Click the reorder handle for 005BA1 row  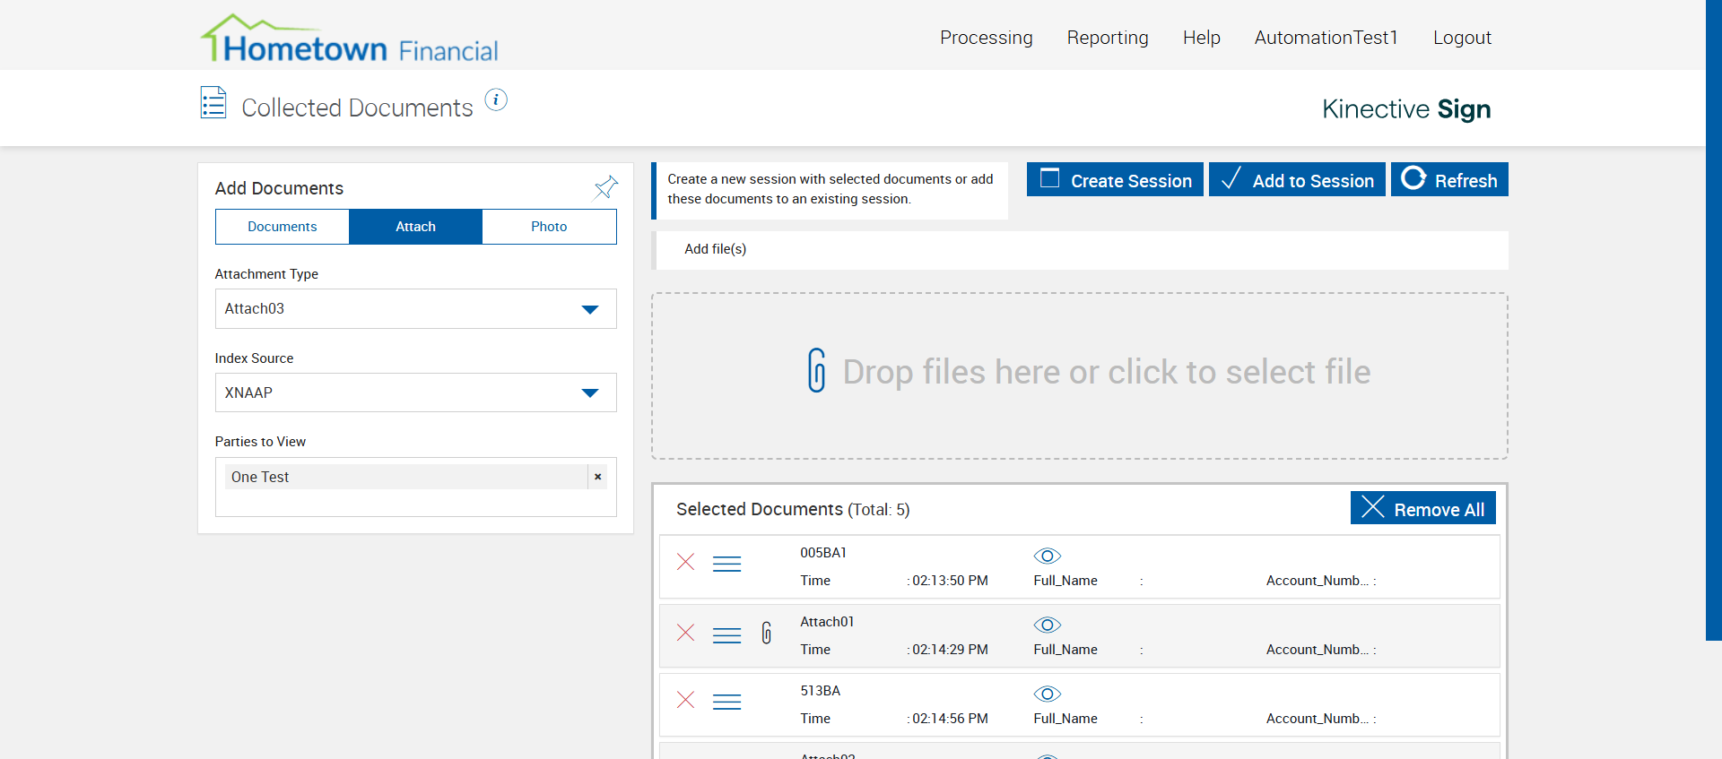coord(726,564)
